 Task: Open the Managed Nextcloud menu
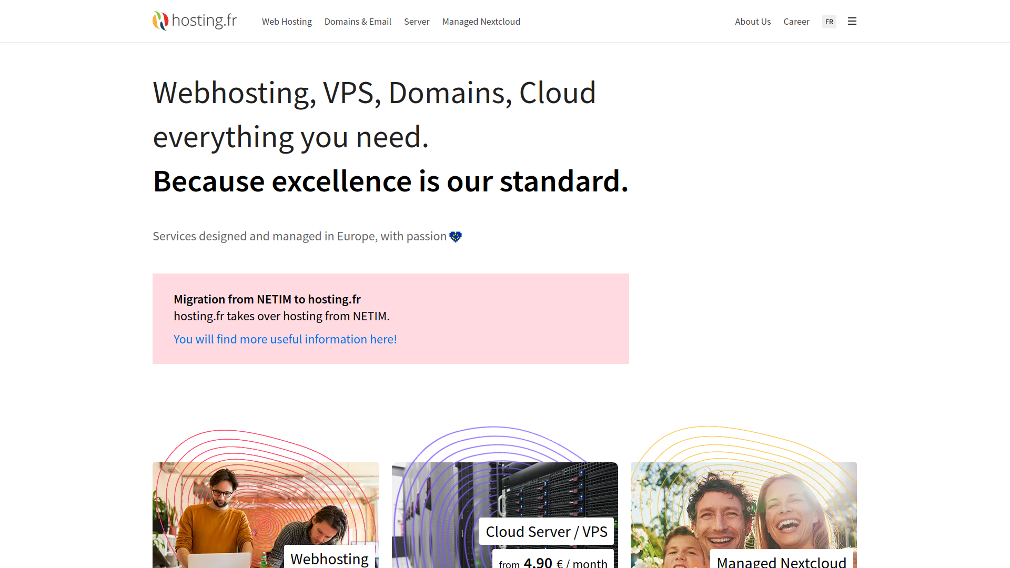click(481, 22)
